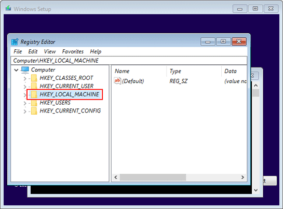Collapse the Computer tree node
The image size is (283, 209).
16,70
